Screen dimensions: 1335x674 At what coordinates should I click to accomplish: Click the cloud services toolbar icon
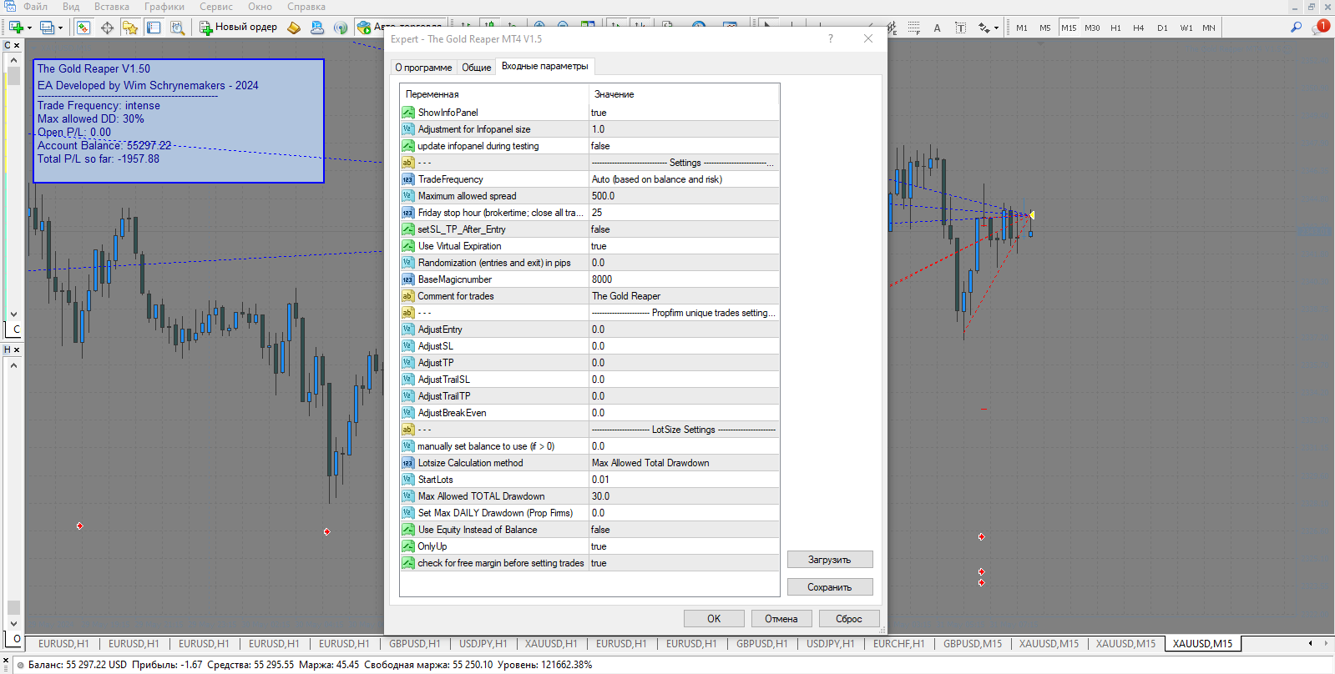coord(317,28)
